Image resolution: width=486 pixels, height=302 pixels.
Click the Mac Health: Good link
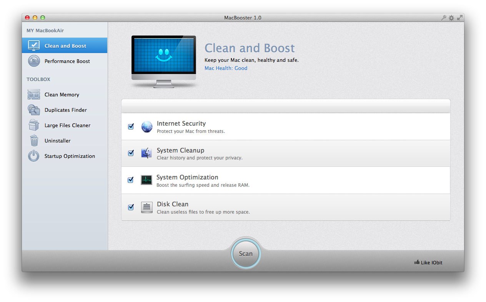click(226, 68)
